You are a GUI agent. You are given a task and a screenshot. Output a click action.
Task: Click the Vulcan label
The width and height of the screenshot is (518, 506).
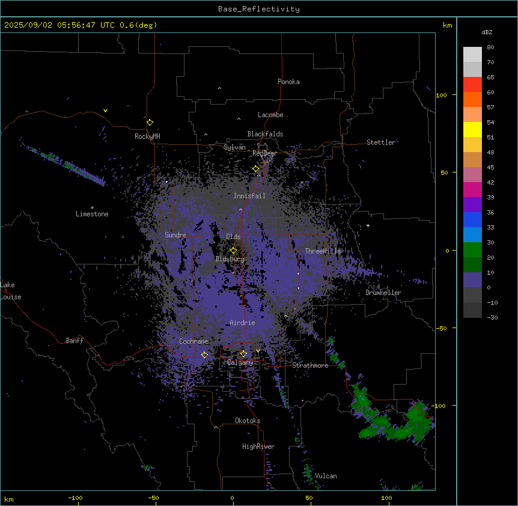[x=326, y=476]
